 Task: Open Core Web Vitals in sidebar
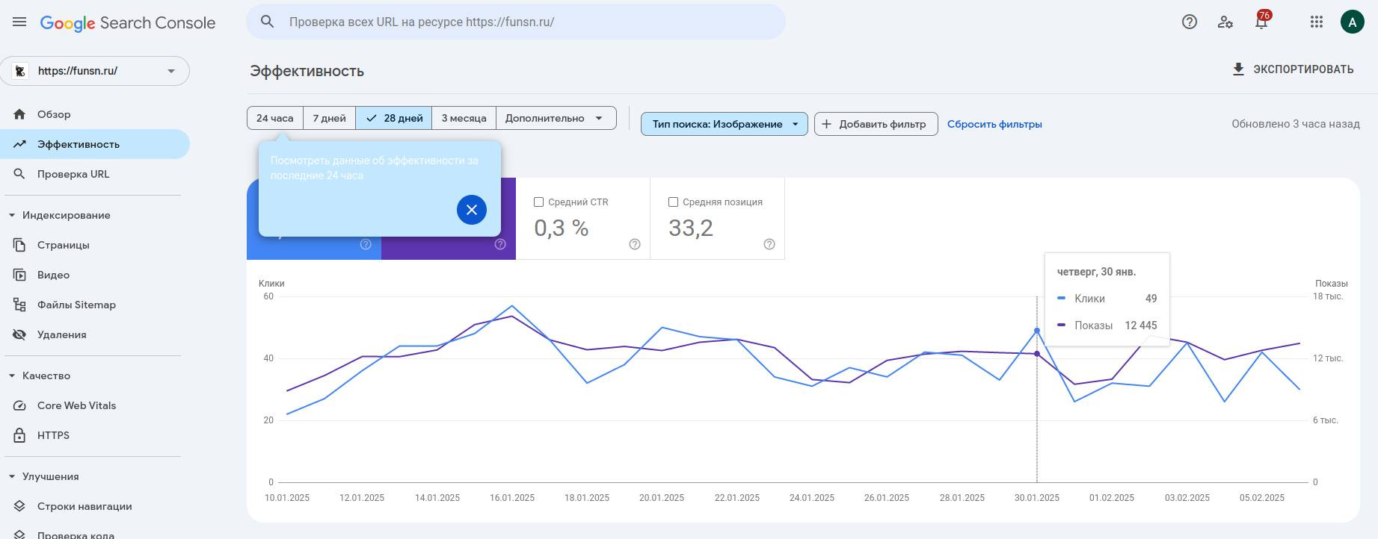pos(76,405)
